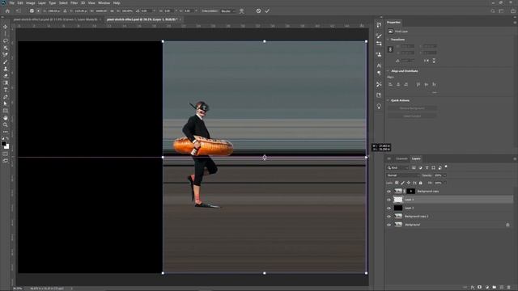Screen dimensions: 518x291
Task: Hide the locked Background layer
Action: [x=388, y=225]
